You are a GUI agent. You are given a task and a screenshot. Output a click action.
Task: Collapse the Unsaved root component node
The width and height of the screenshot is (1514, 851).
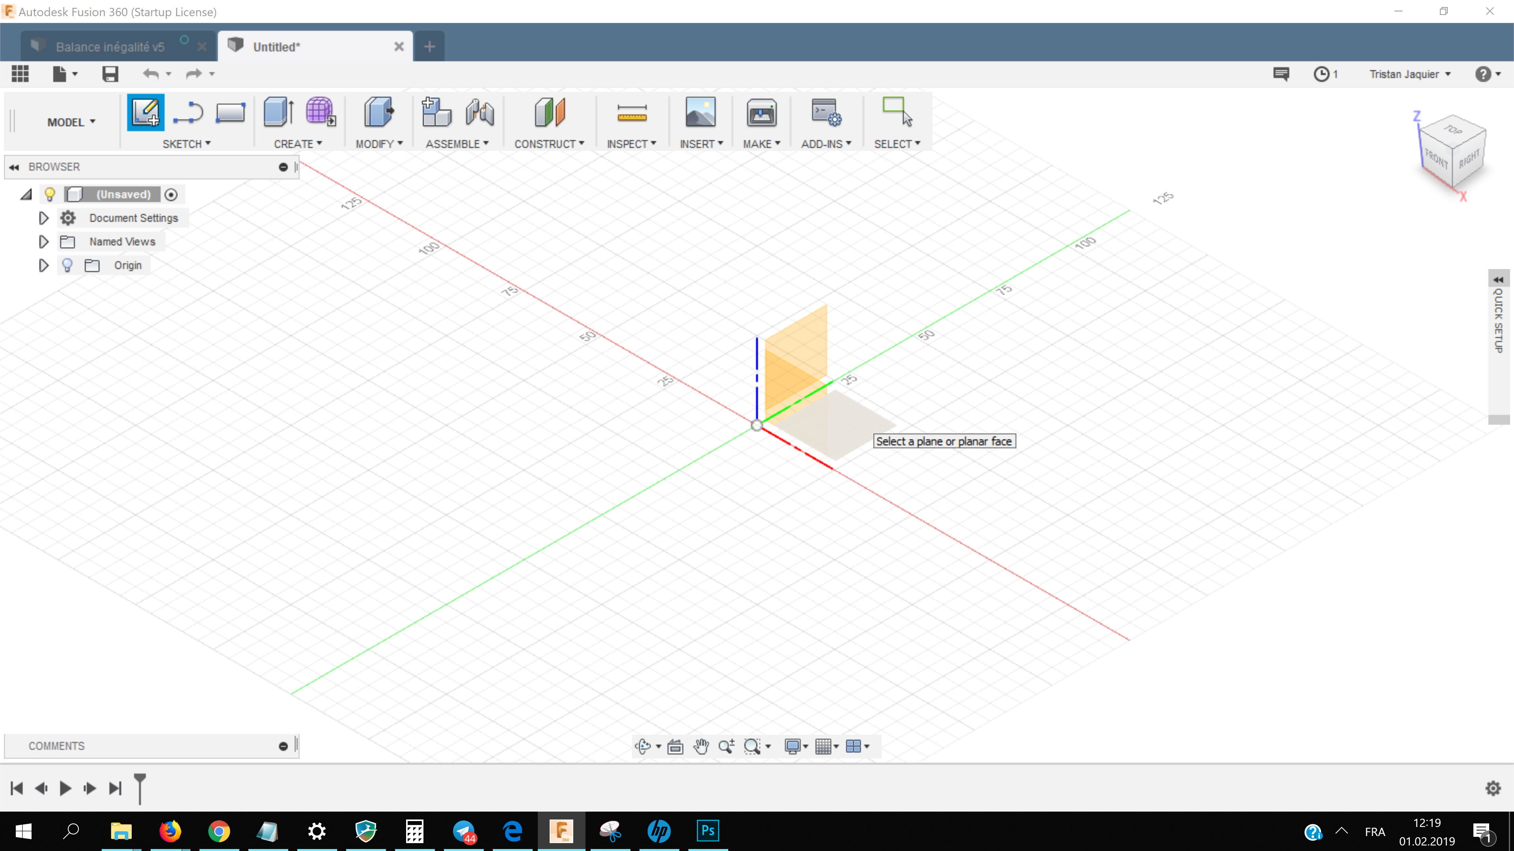pos(26,194)
